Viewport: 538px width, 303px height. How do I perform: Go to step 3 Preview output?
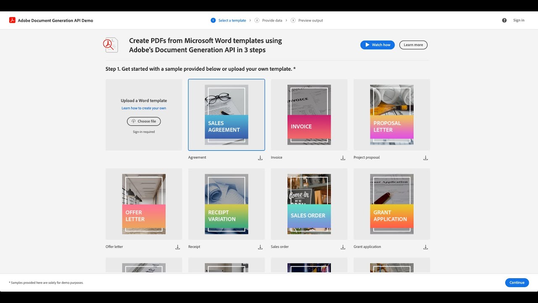pyautogui.click(x=307, y=20)
